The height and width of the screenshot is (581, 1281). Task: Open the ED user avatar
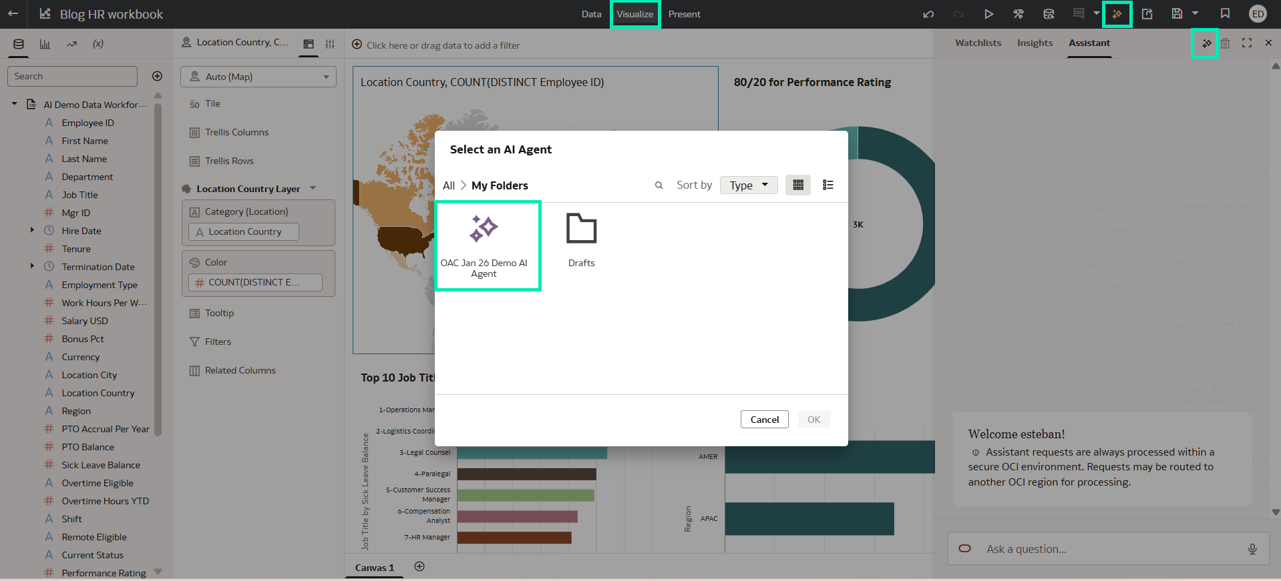click(1258, 14)
